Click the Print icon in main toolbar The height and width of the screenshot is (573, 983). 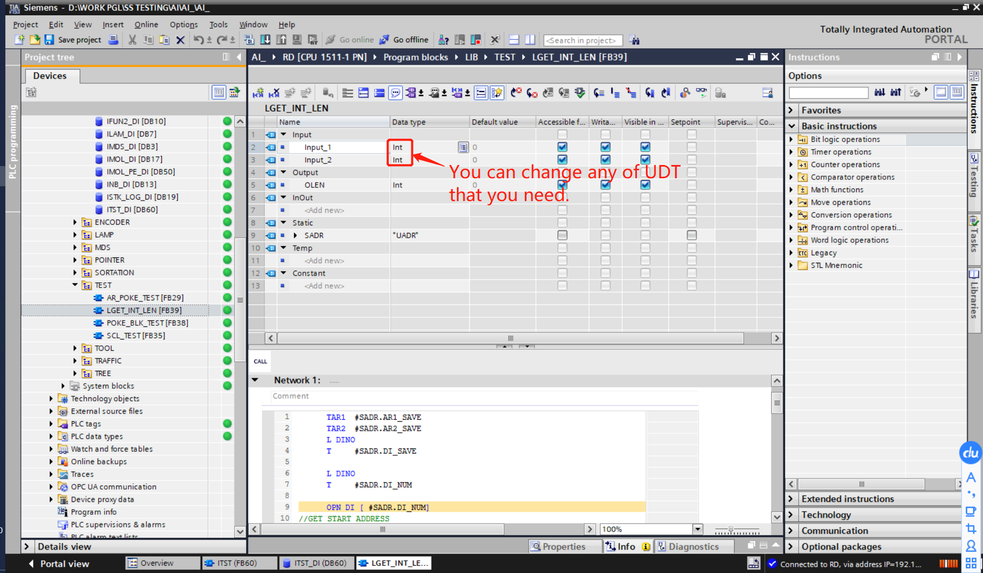click(113, 40)
